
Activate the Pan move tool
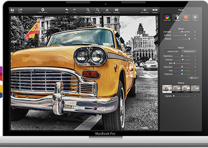tap(195, 18)
